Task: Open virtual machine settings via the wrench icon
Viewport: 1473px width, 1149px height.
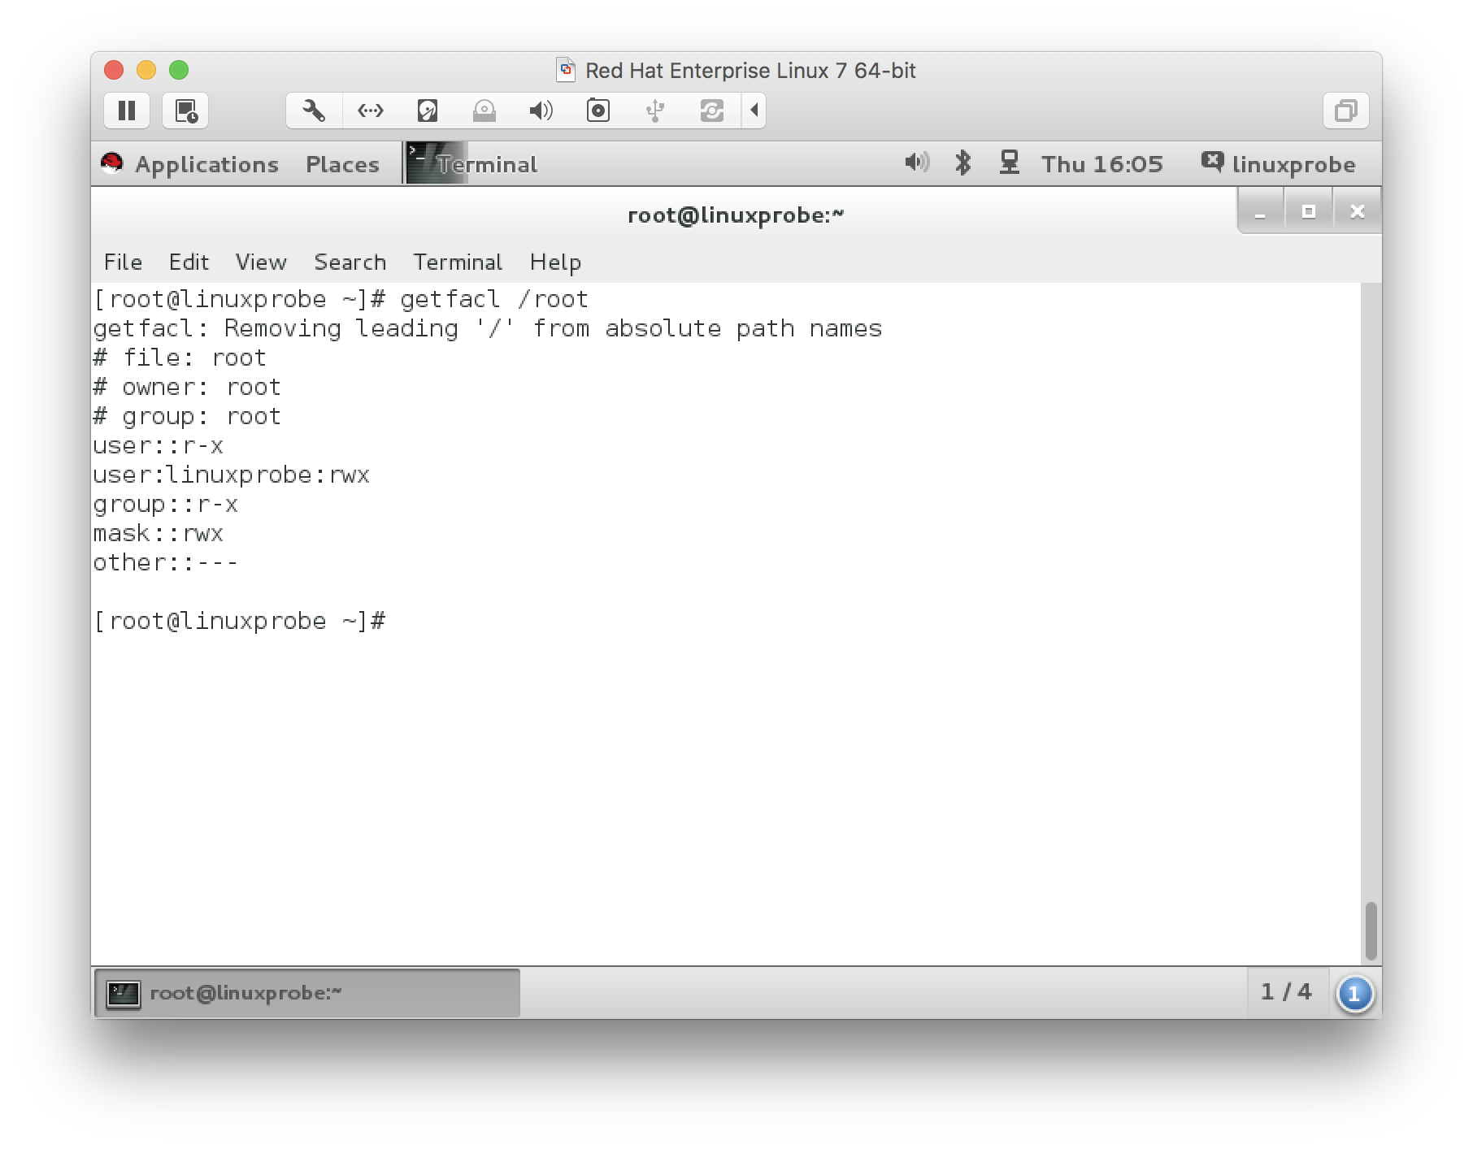Action: (314, 111)
